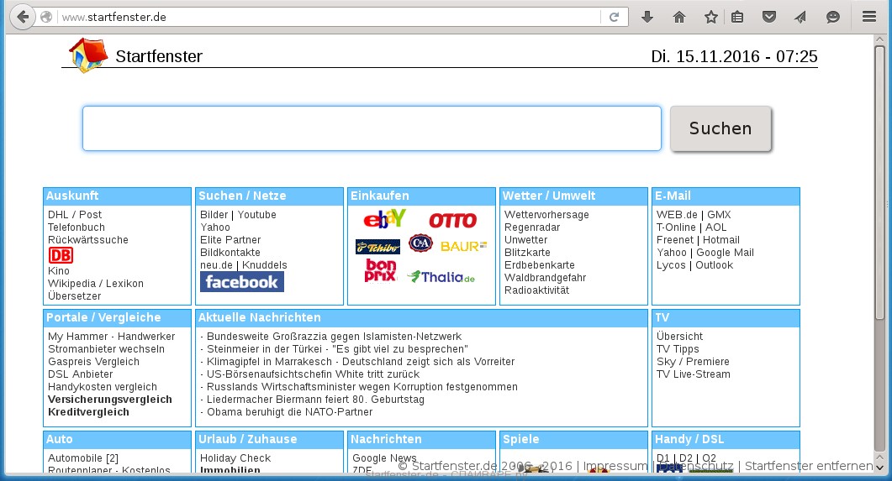This screenshot has height=481, width=892.
Task: Open the DB Deutsche Bahn logo
Action: (61, 255)
